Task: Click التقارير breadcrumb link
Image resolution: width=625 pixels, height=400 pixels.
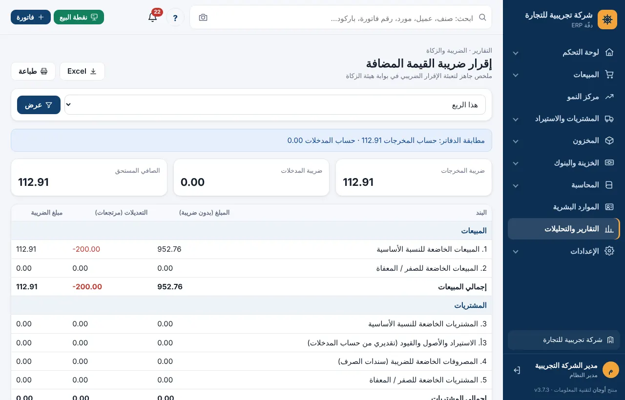Action: tap(482, 50)
